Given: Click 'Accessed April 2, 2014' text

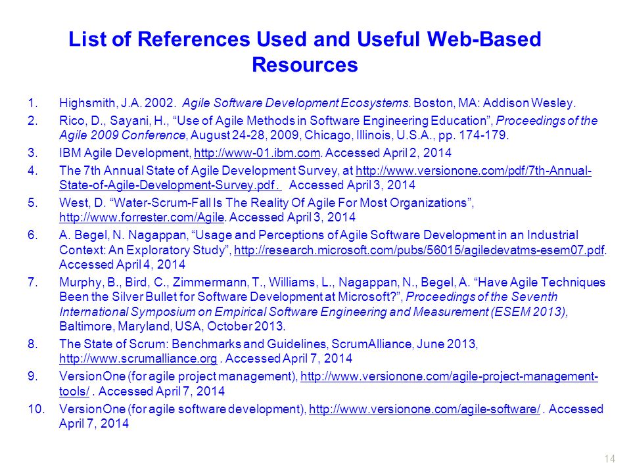Looking at the screenshot, I should [388, 153].
